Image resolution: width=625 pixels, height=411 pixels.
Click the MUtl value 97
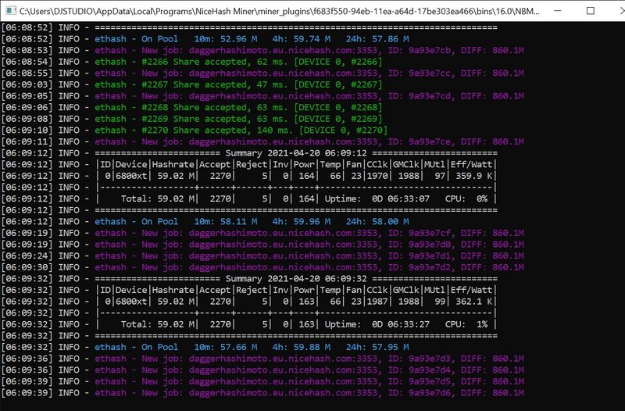[440, 176]
